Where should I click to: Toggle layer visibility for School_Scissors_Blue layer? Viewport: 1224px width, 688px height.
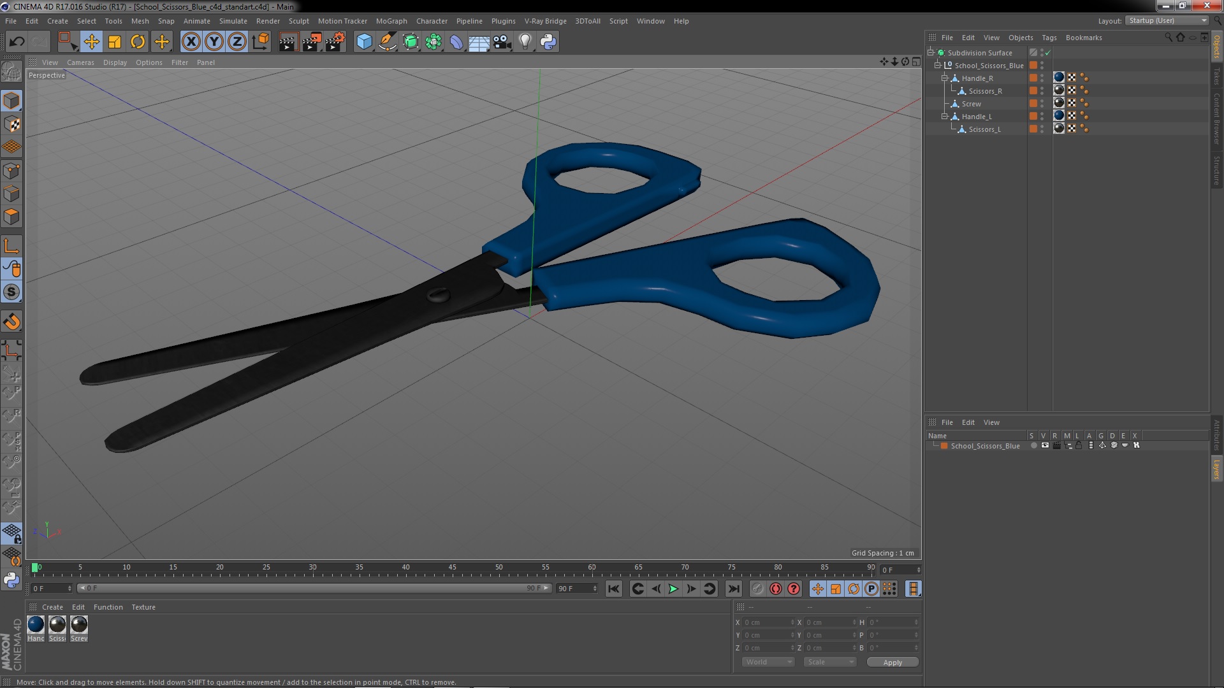tap(1045, 446)
